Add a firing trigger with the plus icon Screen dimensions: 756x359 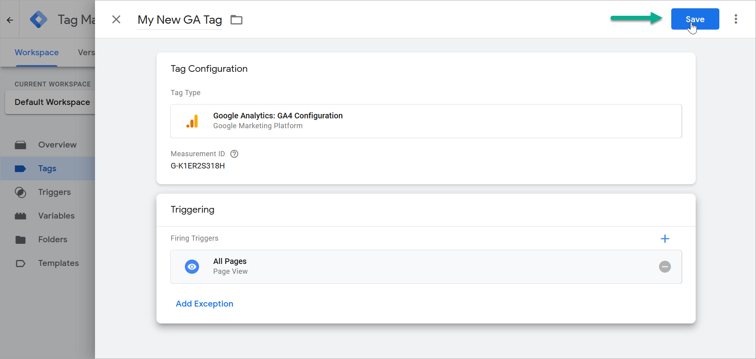point(665,239)
